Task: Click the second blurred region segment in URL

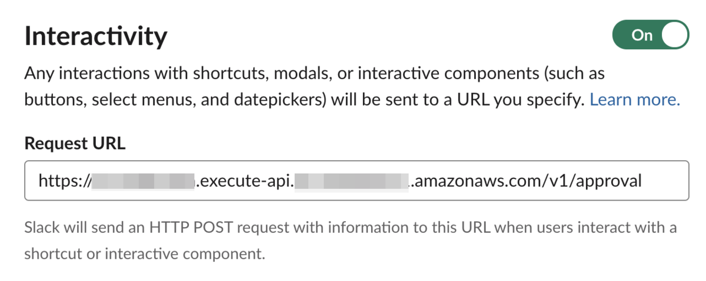Action: pos(351,181)
